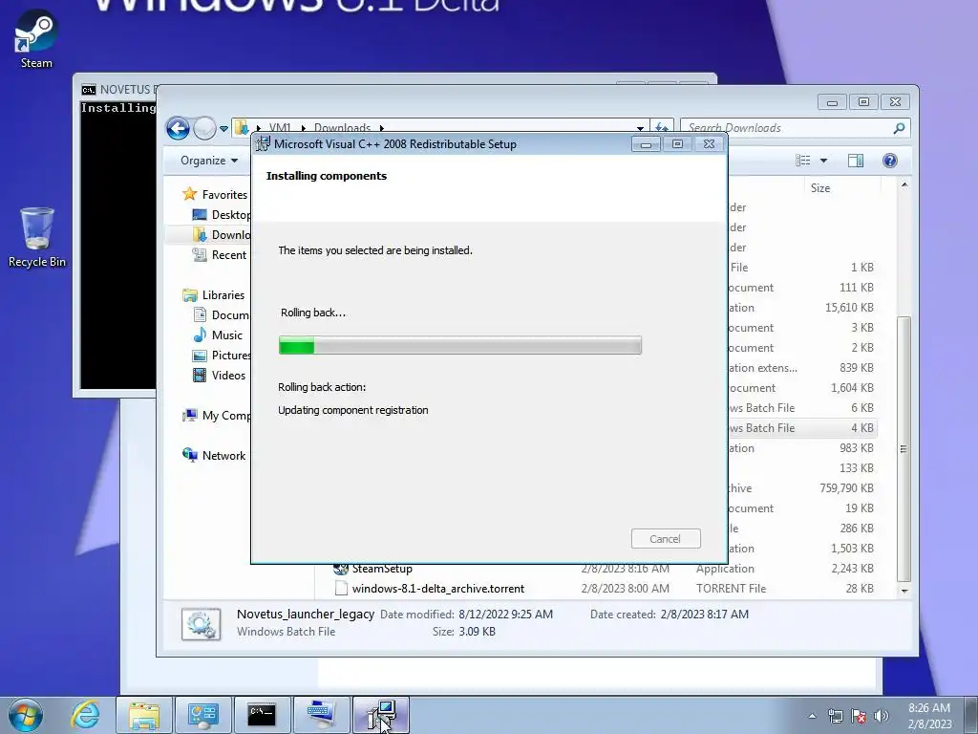The image size is (978, 734).
Task: Click the VM1 breadcrumb in the address bar
Action: 280,128
